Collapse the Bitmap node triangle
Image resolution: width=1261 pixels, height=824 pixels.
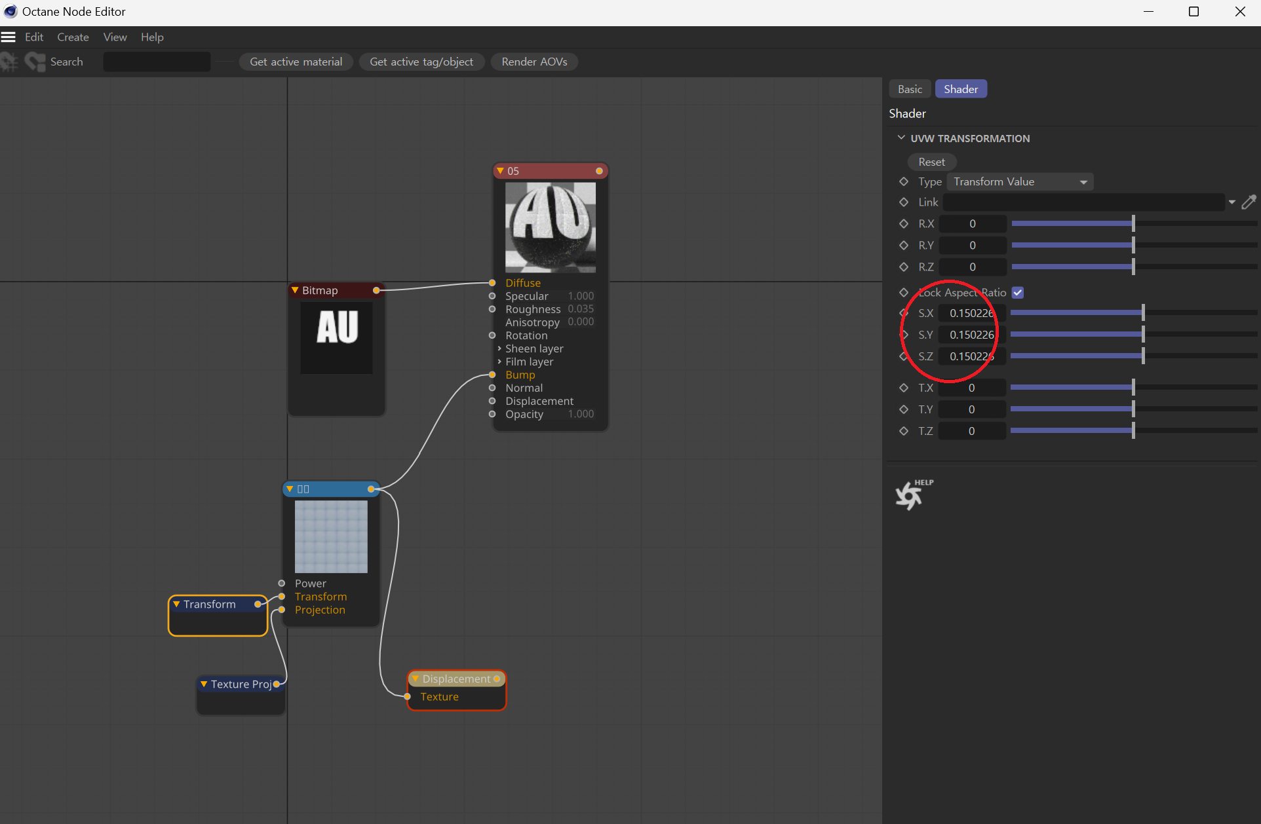(x=295, y=290)
